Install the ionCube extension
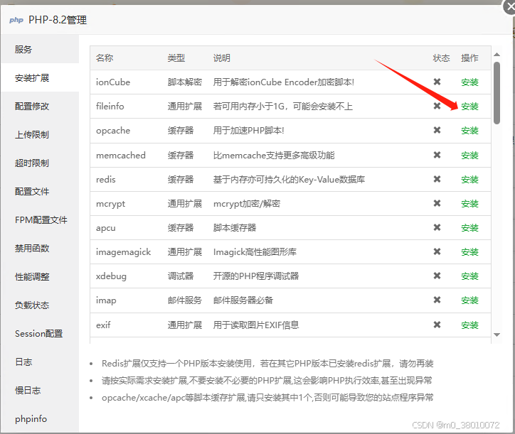 (469, 82)
